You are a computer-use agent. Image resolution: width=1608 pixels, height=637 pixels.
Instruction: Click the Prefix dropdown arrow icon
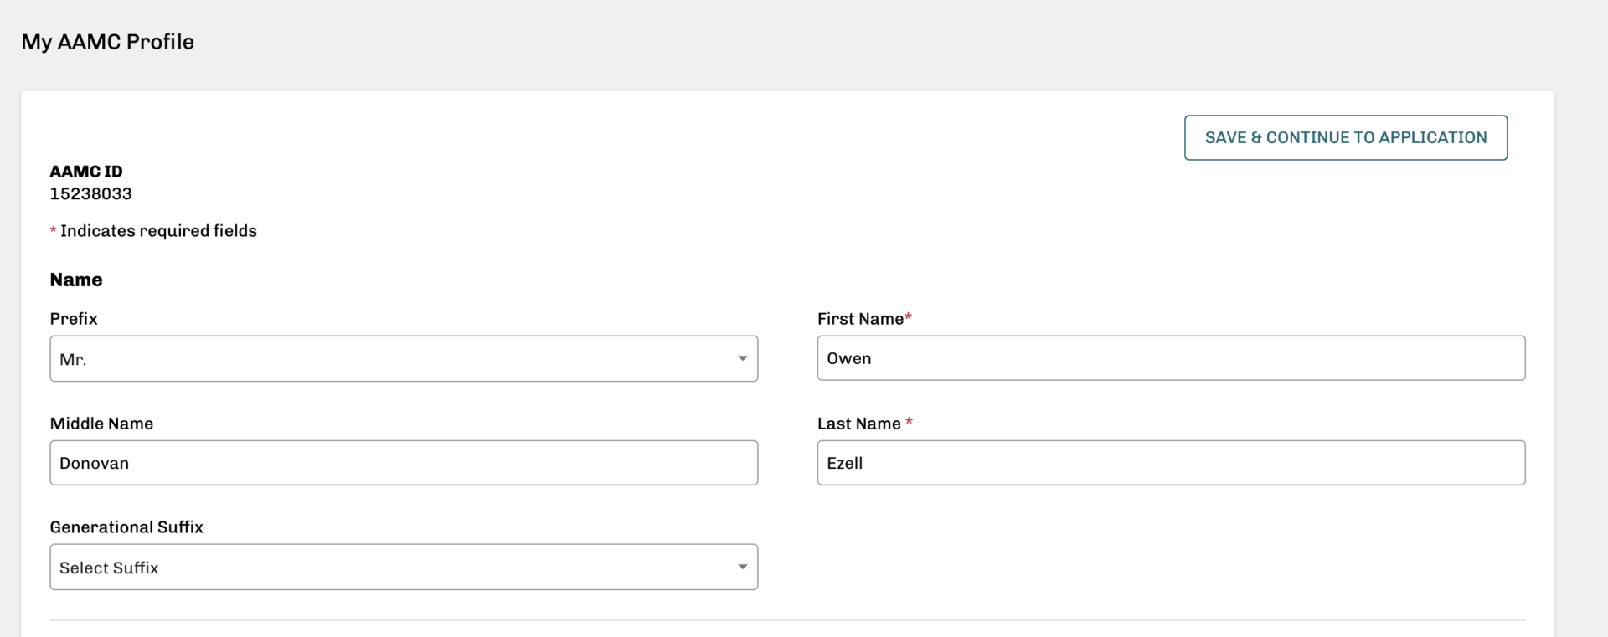[x=742, y=359]
